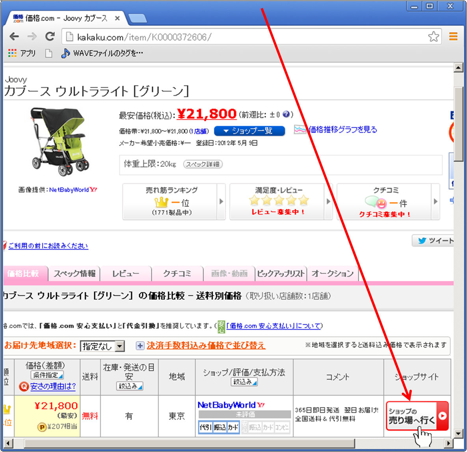The width and height of the screenshot is (467, 452).
Task: Click the speech bubble icon under クチコミ
Action: click(x=372, y=203)
